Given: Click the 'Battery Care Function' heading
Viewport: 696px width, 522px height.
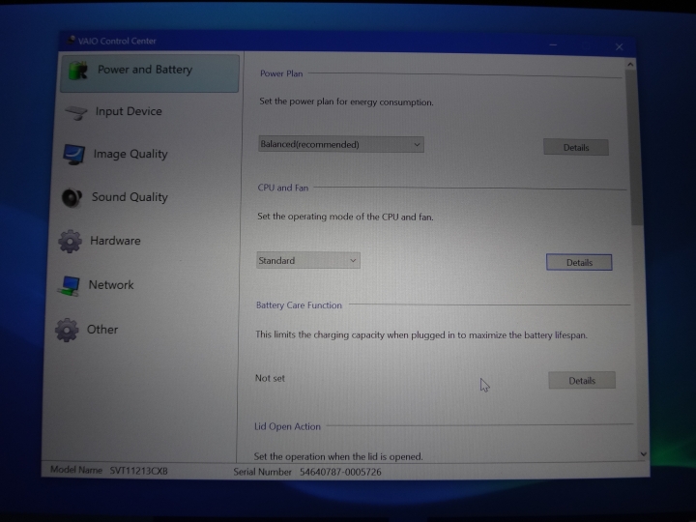Looking at the screenshot, I should click(299, 305).
